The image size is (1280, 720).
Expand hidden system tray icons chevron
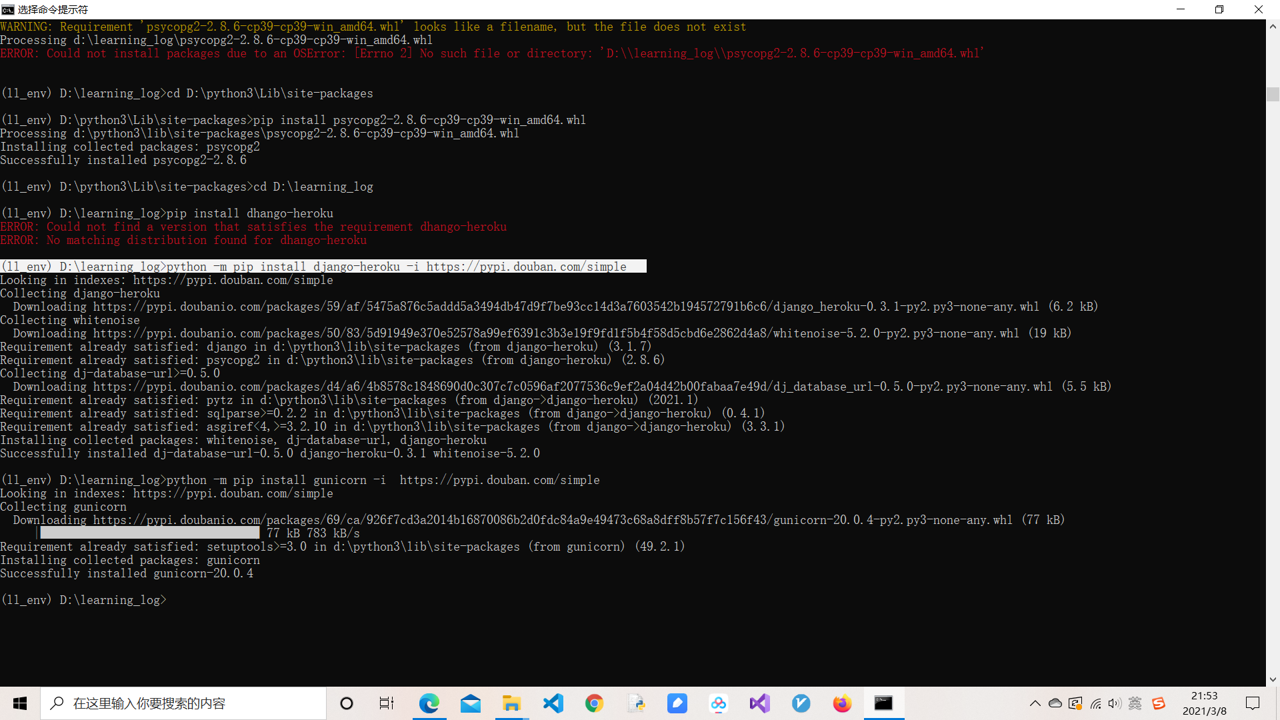coord(1035,703)
